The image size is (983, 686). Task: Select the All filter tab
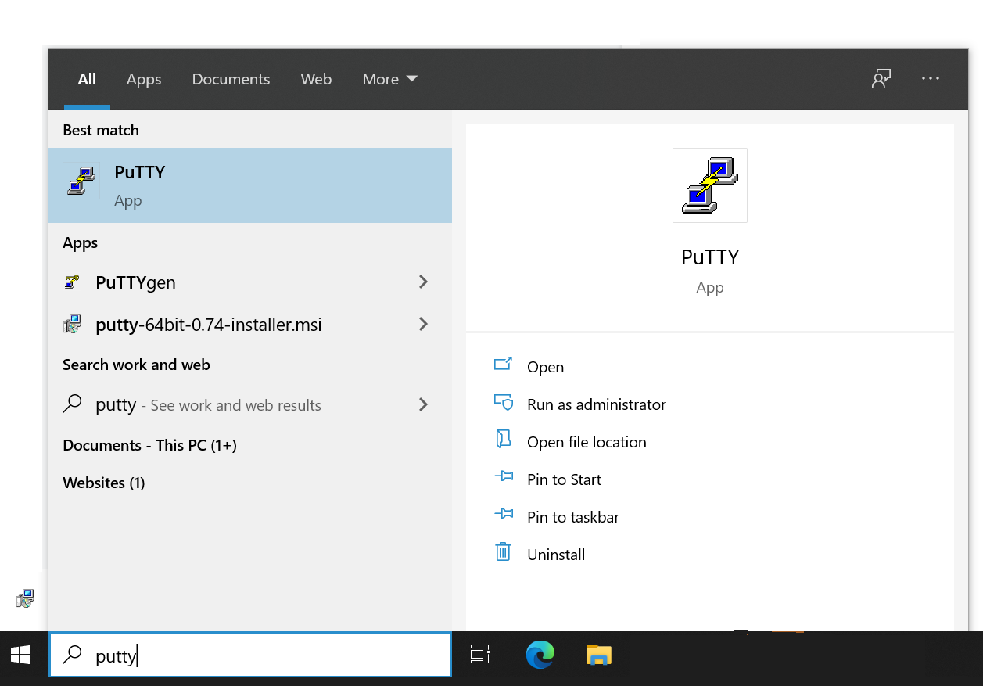(87, 79)
